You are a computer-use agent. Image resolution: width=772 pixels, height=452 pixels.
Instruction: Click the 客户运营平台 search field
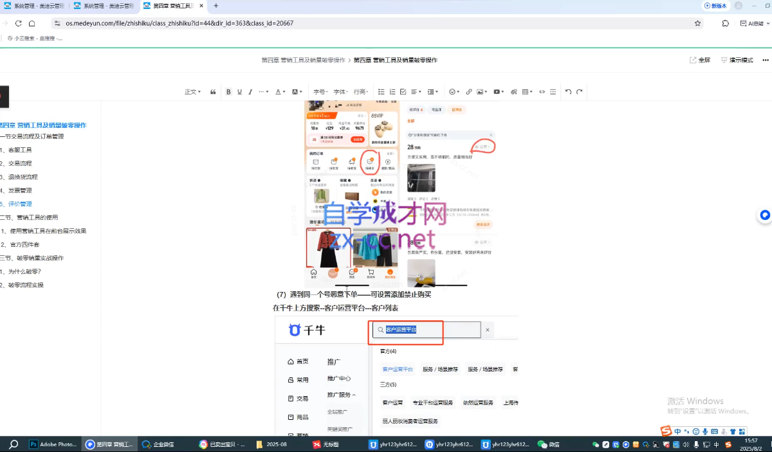click(428, 330)
